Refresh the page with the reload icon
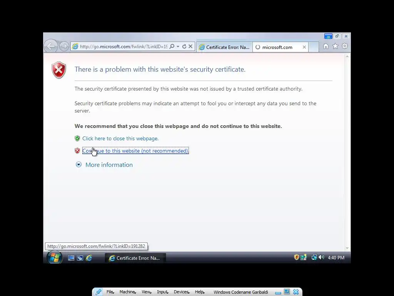This screenshot has height=296, width=394. point(184,47)
